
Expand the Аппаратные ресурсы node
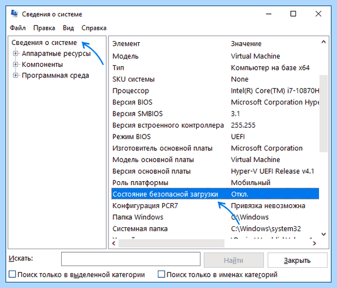point(15,53)
